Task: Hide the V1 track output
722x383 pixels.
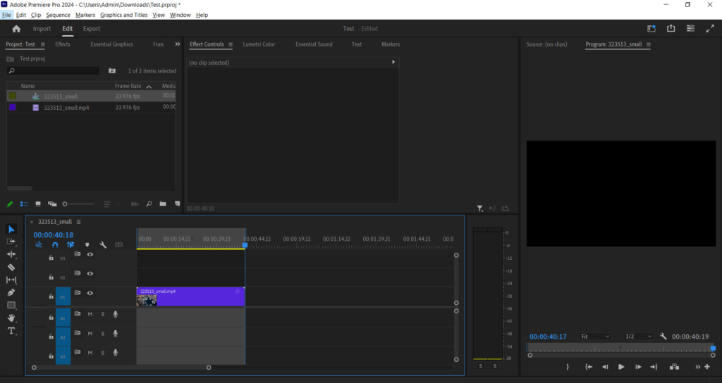Action: (x=90, y=293)
